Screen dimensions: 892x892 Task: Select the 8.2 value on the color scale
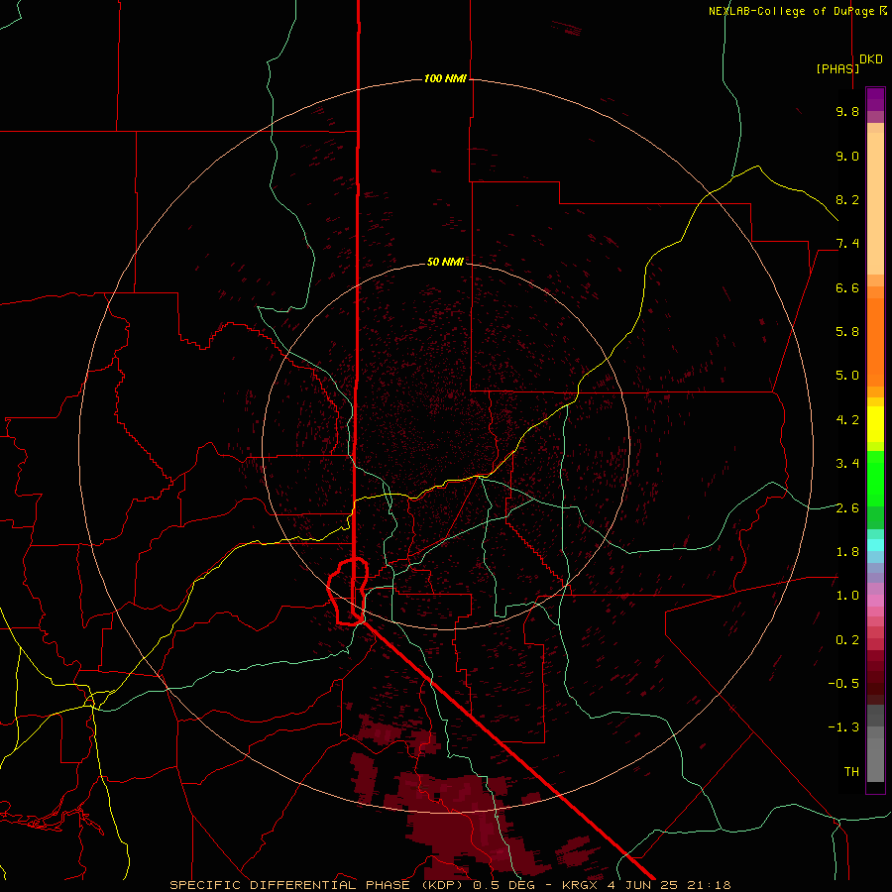click(847, 199)
